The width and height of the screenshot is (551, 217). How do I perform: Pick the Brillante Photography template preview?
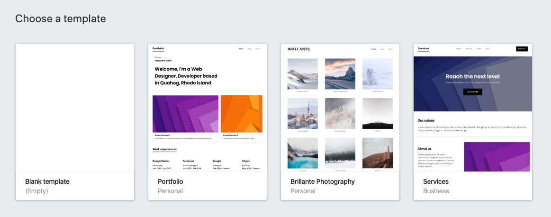[340, 107]
